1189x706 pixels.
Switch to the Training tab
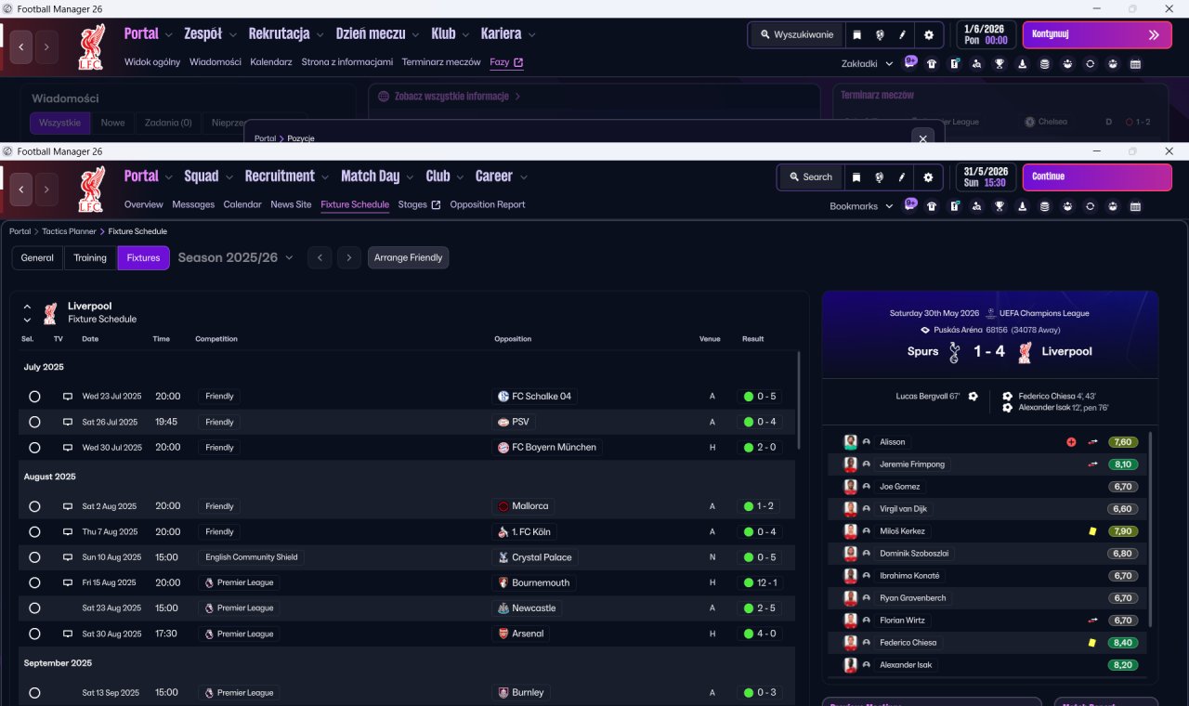90,257
